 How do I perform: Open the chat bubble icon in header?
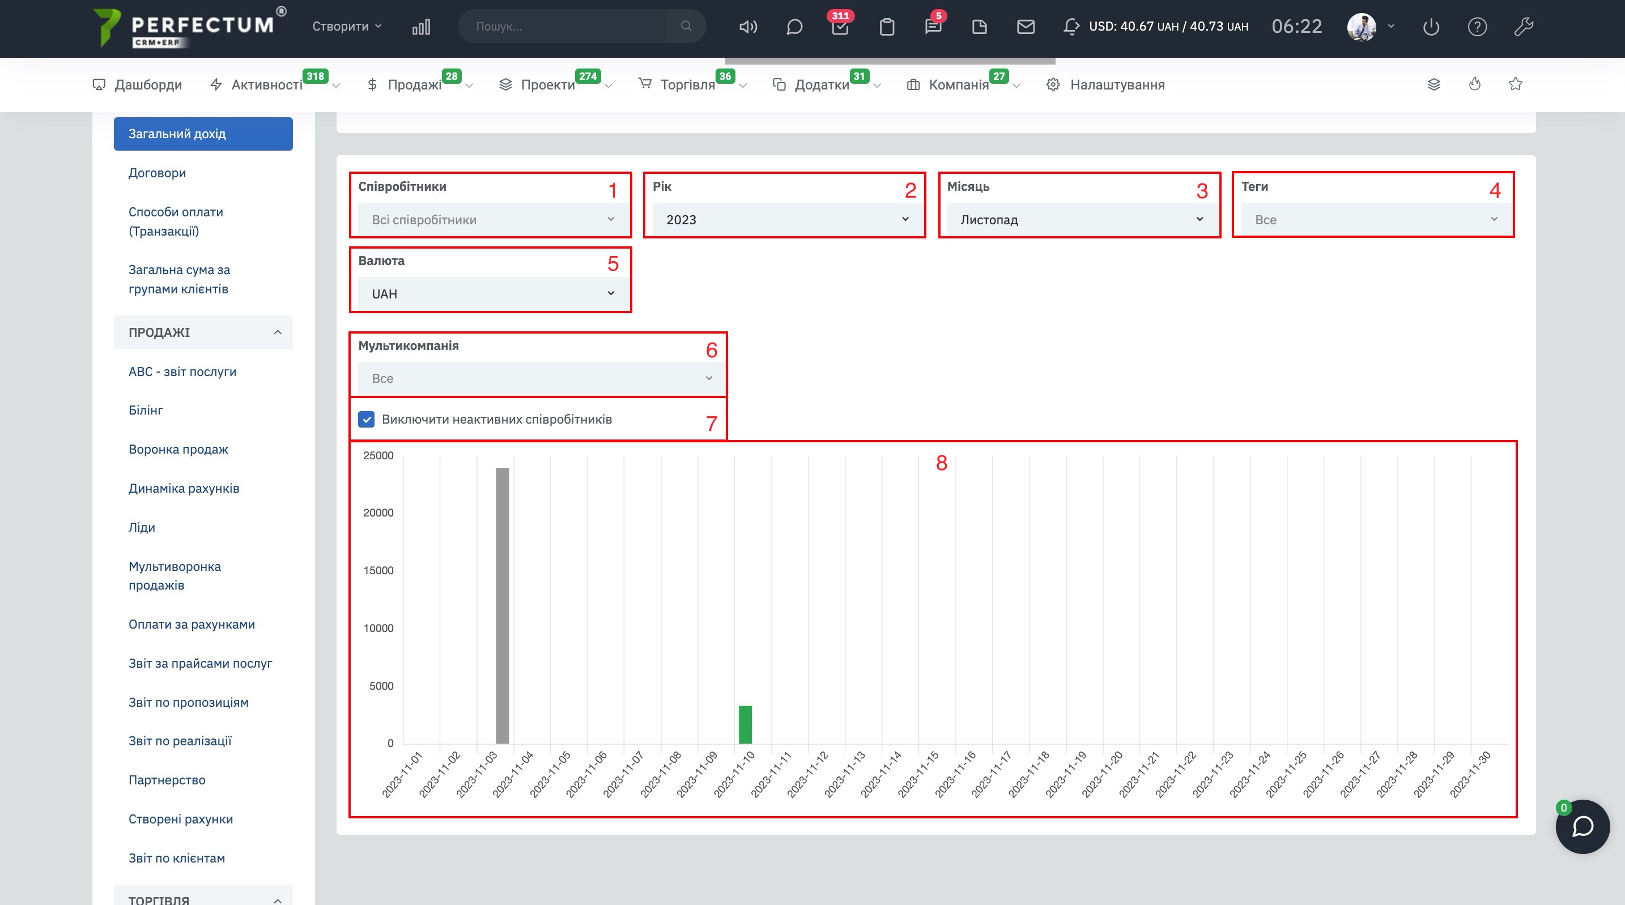[794, 27]
